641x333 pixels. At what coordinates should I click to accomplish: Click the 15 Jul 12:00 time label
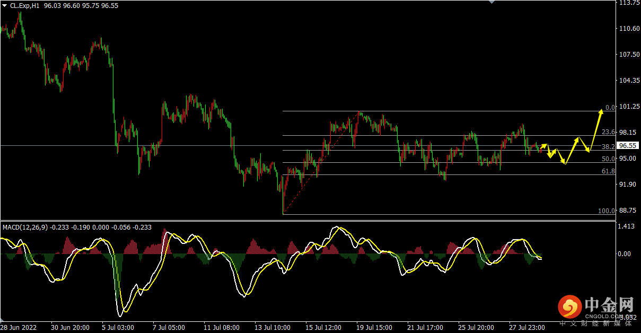click(323, 328)
